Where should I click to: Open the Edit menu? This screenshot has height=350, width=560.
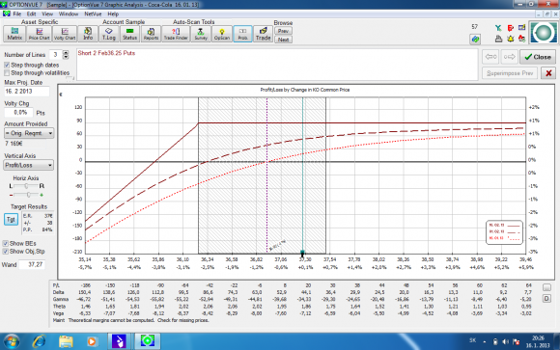(x=32, y=13)
